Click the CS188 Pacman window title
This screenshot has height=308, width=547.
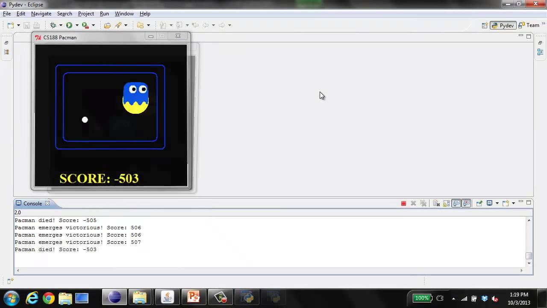(60, 38)
